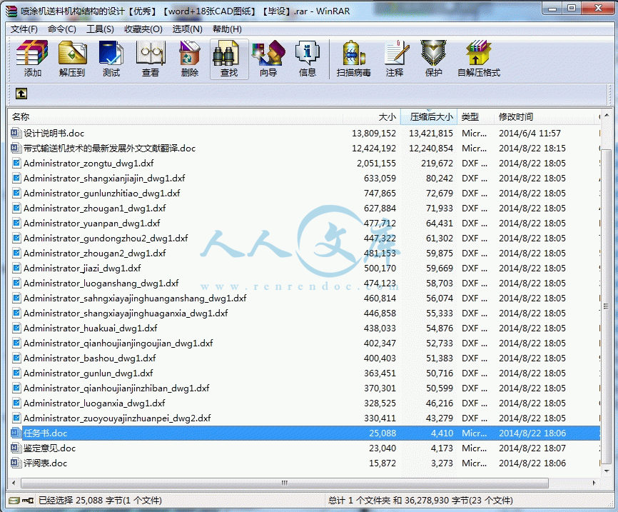Sort by 类型 column header

pyautogui.click(x=476, y=117)
